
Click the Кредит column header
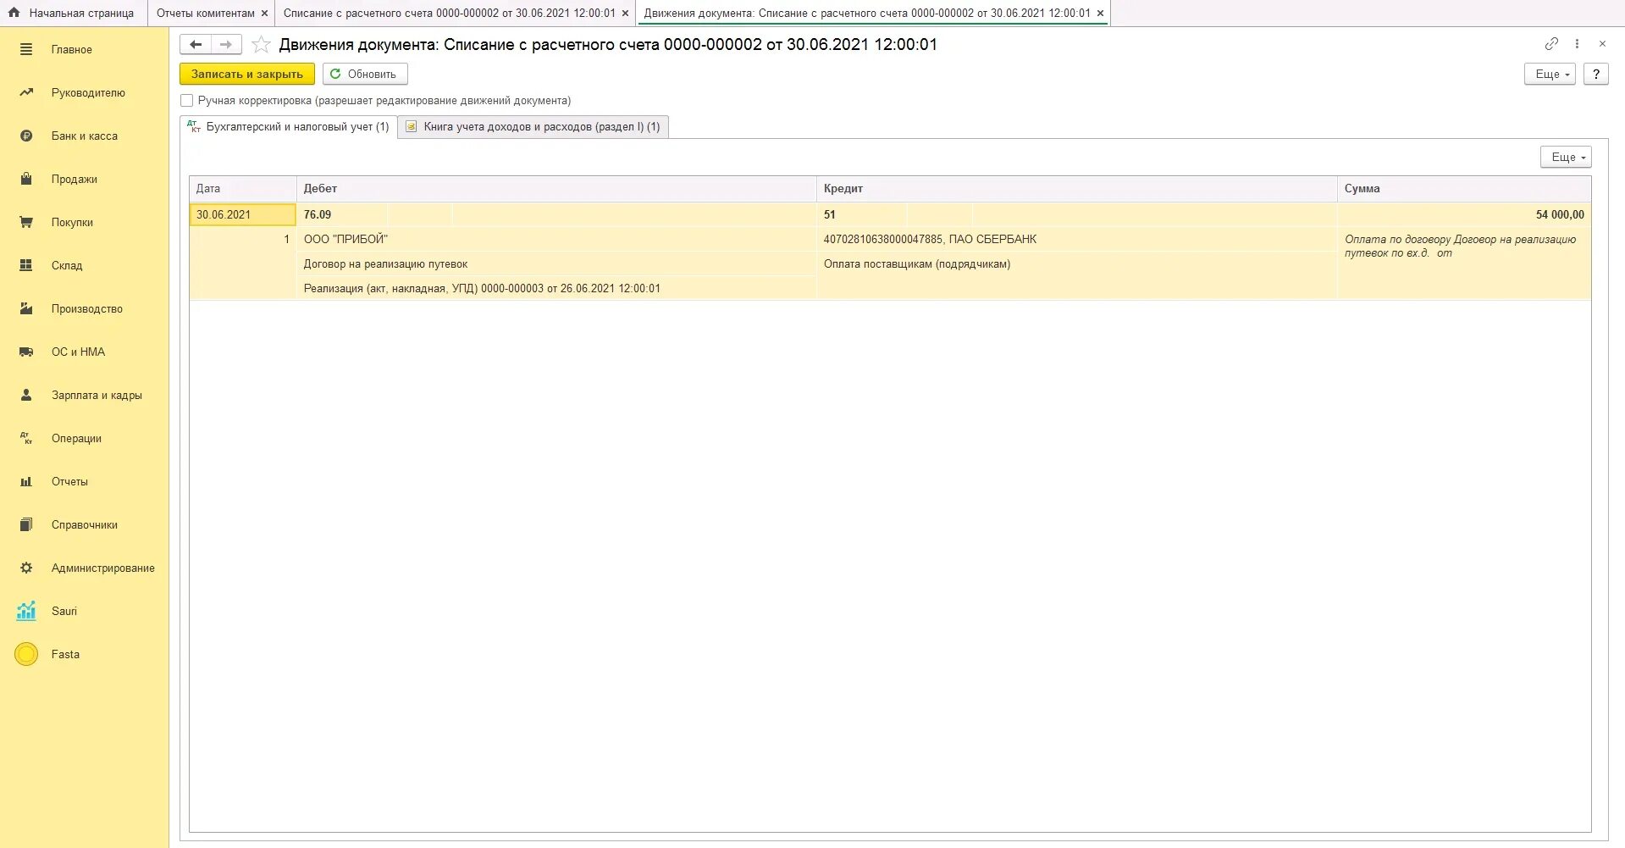[x=1077, y=189]
